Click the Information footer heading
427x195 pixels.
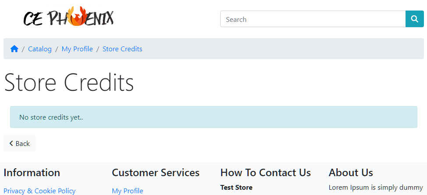click(x=32, y=173)
